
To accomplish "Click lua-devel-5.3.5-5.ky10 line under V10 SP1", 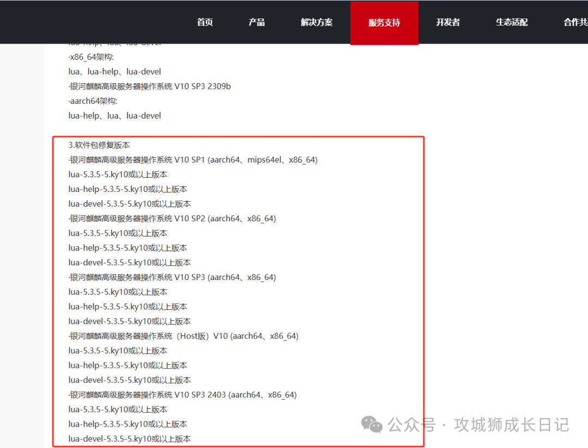I will 130,204.
